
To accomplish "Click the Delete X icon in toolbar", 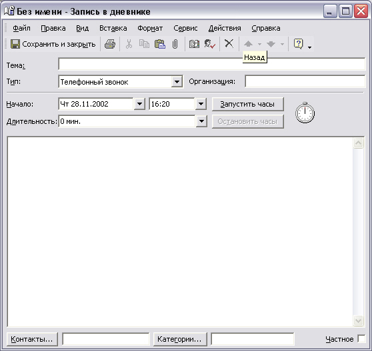I will coord(229,43).
